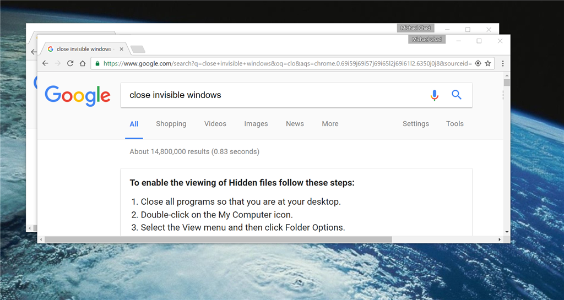Click the Google logo
Image resolution: width=564 pixels, height=300 pixels.
77,96
